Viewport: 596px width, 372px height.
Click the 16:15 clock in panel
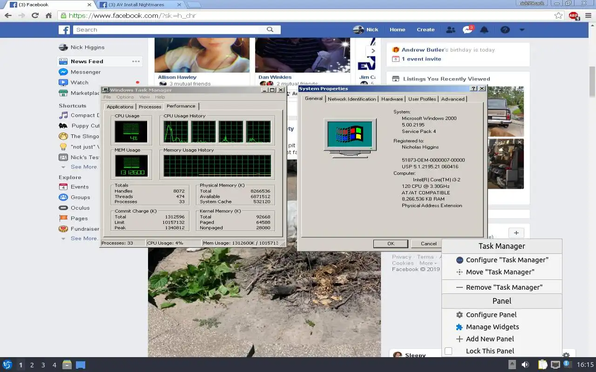(585, 365)
